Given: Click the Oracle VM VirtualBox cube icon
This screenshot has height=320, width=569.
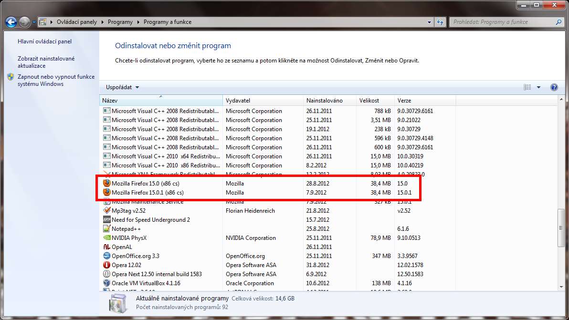Looking at the screenshot, I should point(107,283).
